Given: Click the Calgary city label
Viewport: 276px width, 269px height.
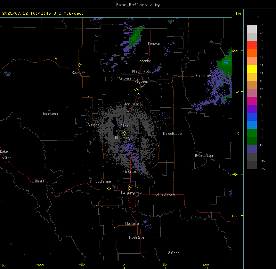Looking at the screenshot, I should (x=128, y=193).
